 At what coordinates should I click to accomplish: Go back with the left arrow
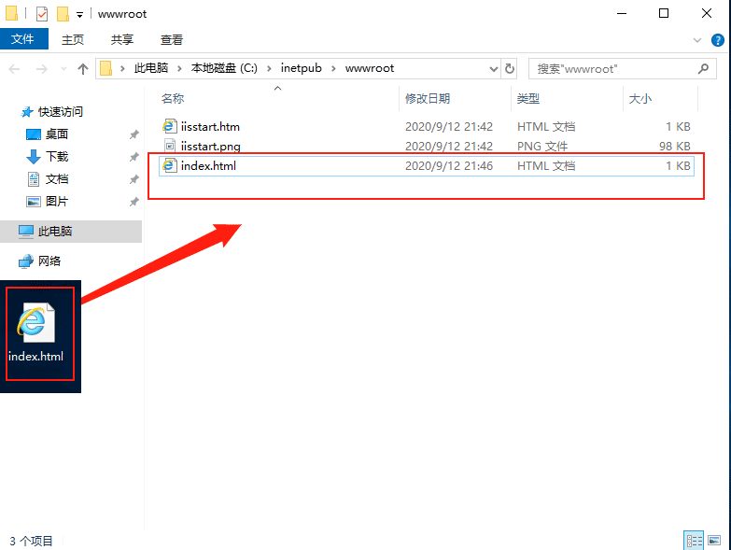click(14, 69)
